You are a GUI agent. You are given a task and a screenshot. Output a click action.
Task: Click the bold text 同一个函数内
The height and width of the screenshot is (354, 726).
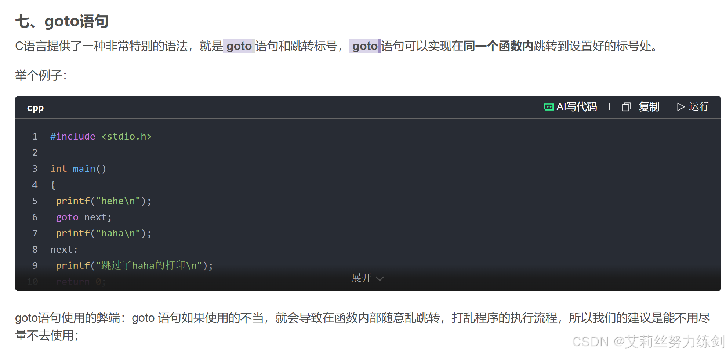(498, 46)
